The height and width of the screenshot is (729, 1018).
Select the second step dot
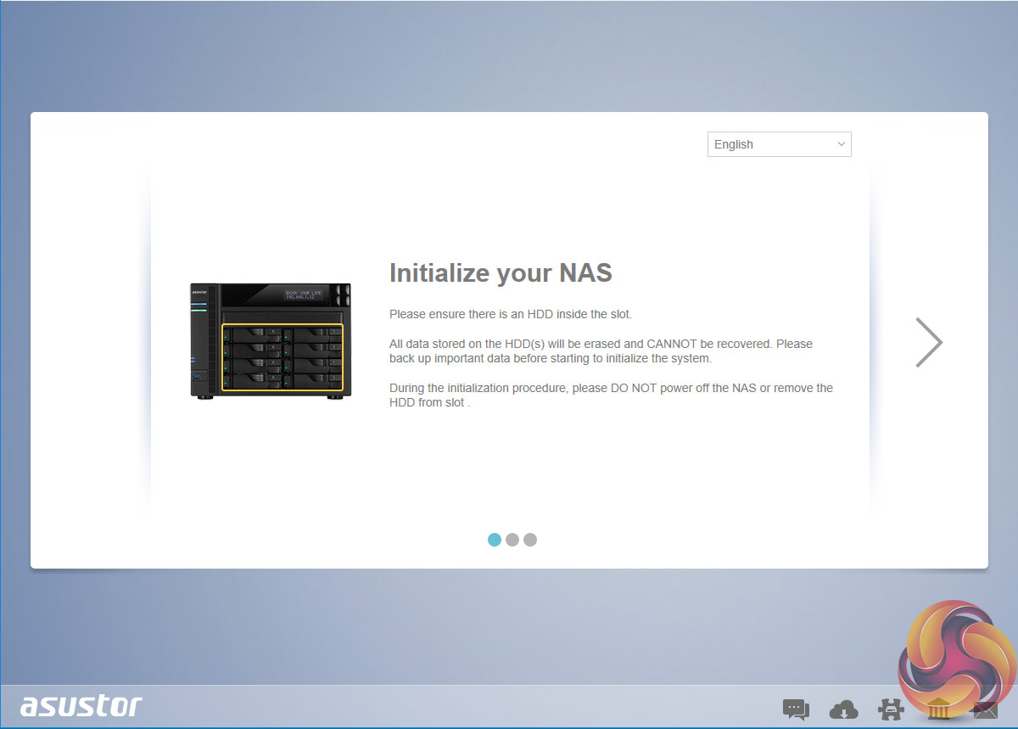[x=512, y=540]
